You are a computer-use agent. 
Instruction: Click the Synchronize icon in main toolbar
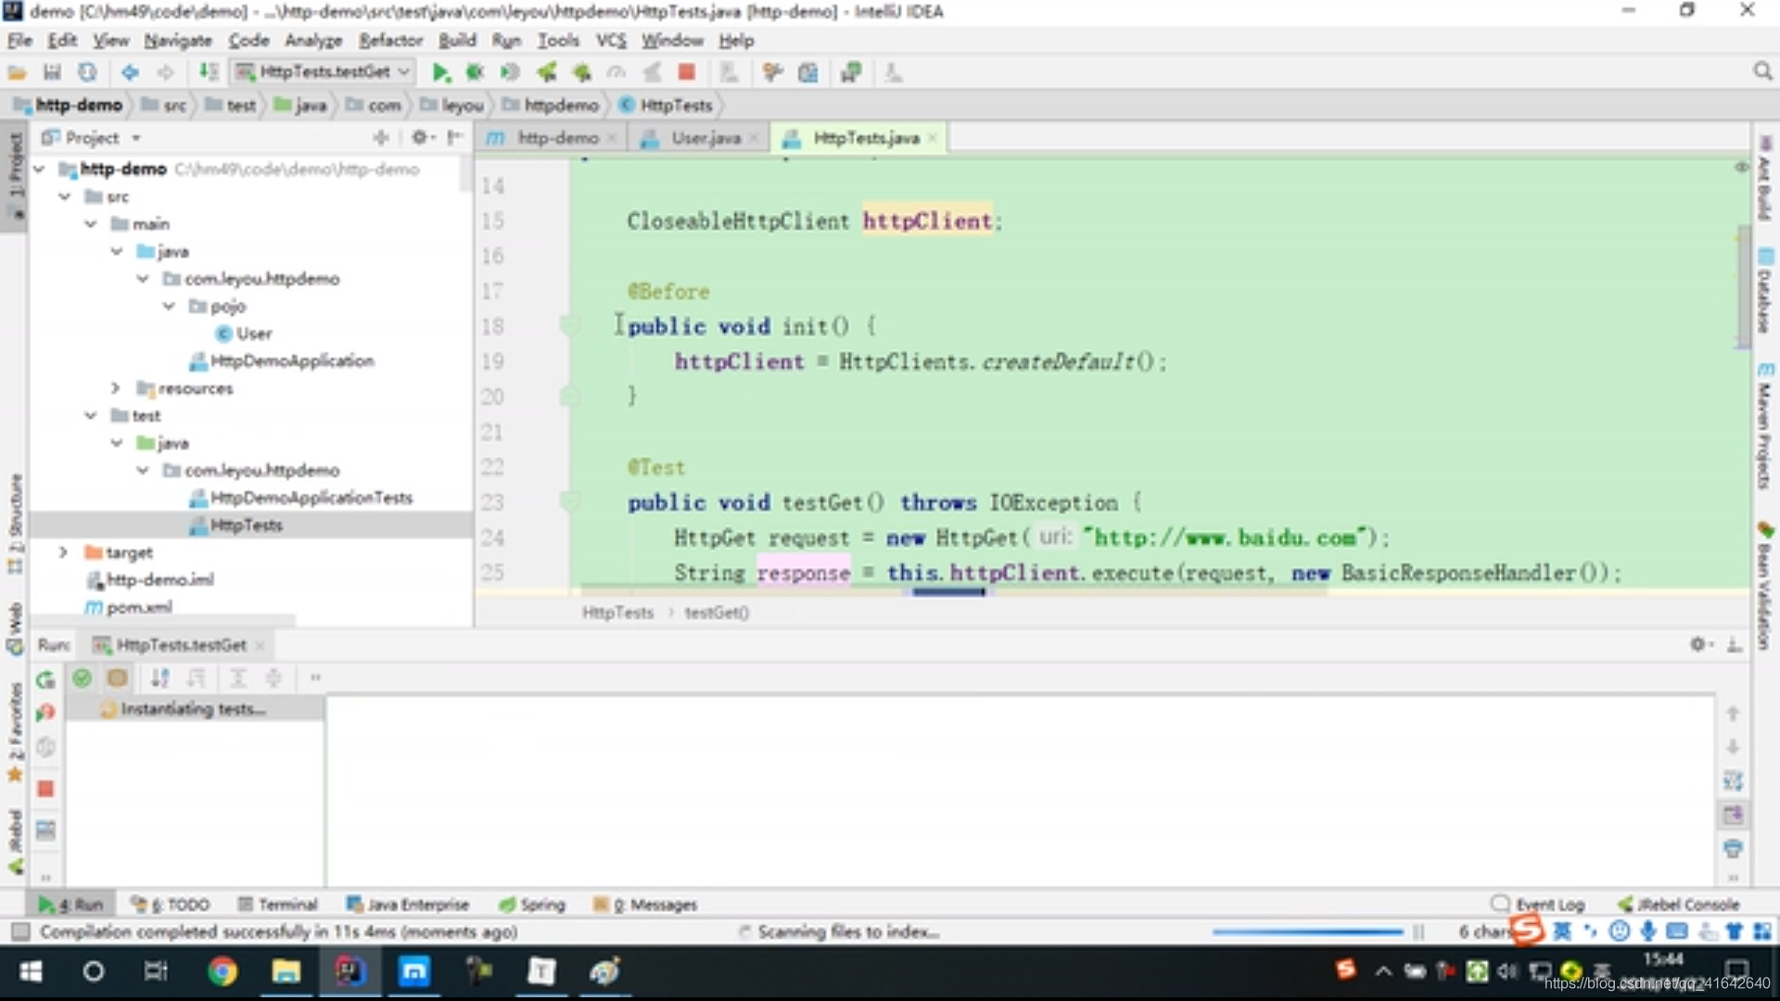pyautogui.click(x=86, y=72)
